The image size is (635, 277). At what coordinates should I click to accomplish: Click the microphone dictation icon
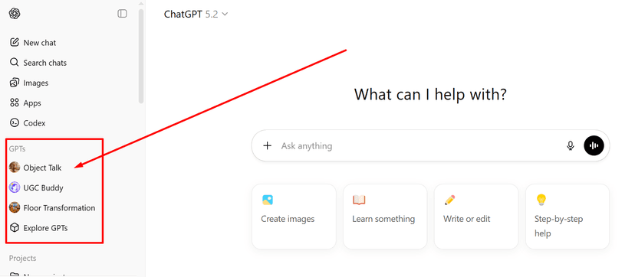[x=571, y=145]
